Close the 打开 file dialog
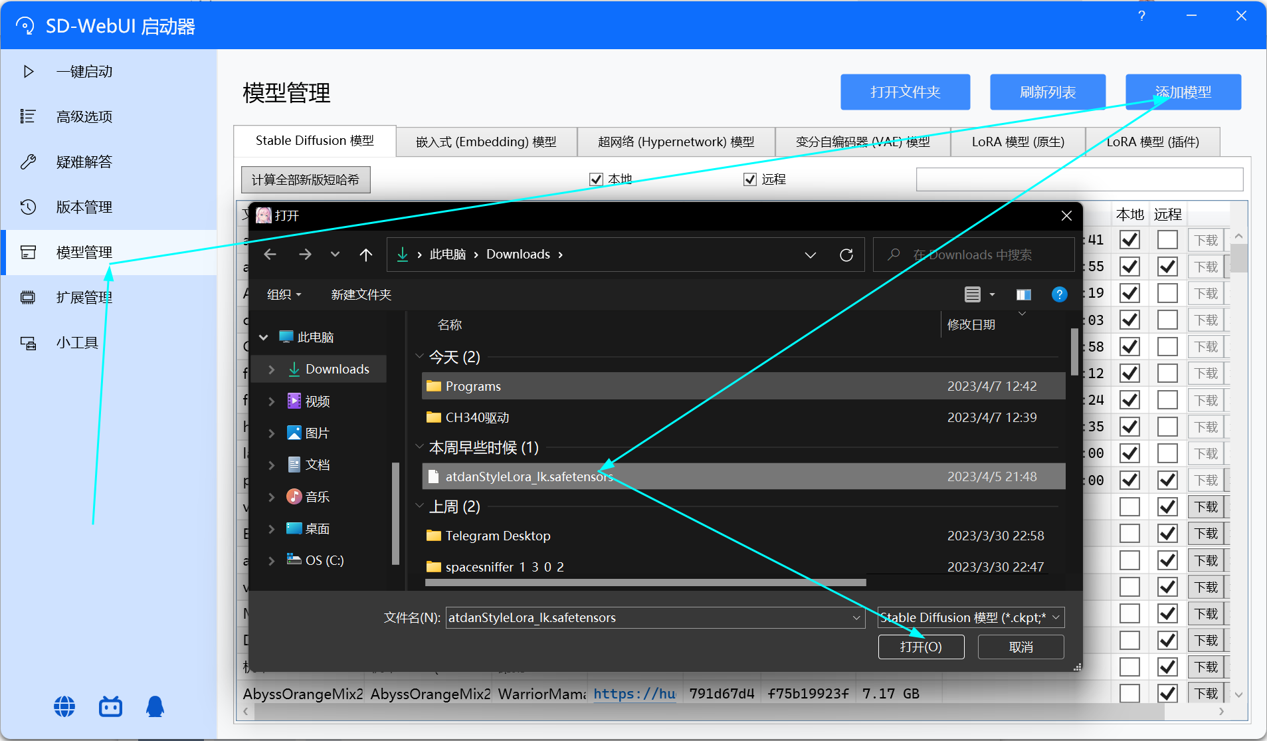Viewport: 1267px width, 741px height. click(1066, 216)
